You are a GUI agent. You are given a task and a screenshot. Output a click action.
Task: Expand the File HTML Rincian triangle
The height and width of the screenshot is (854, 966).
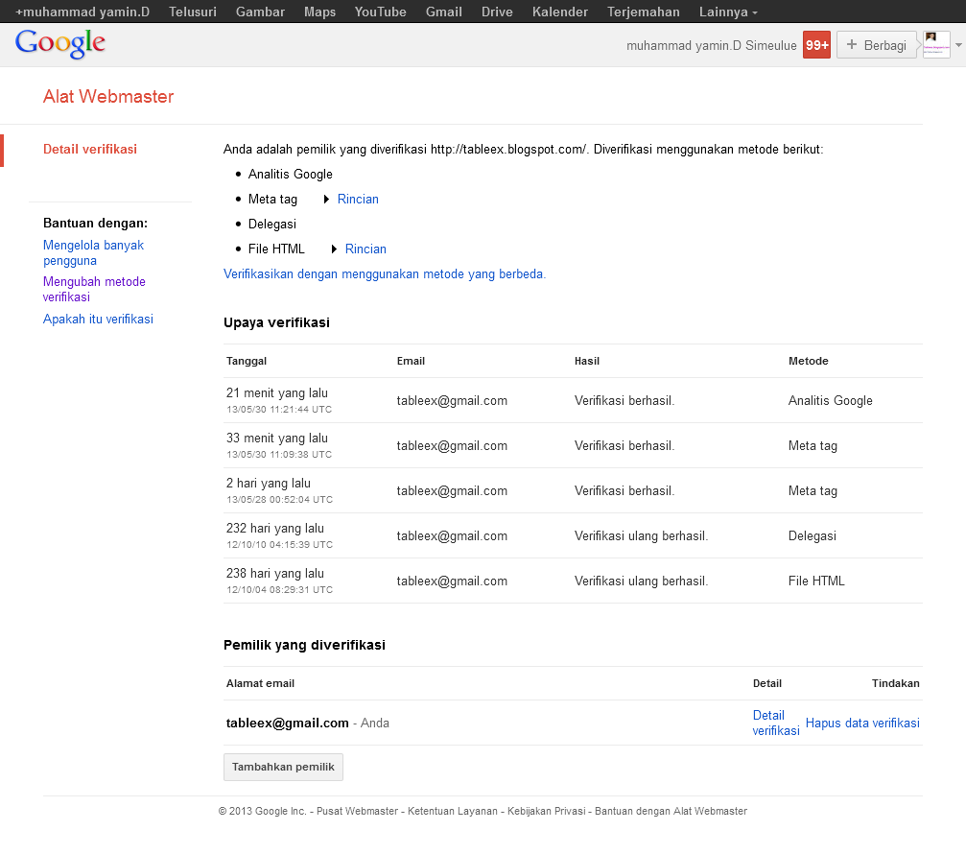334,249
